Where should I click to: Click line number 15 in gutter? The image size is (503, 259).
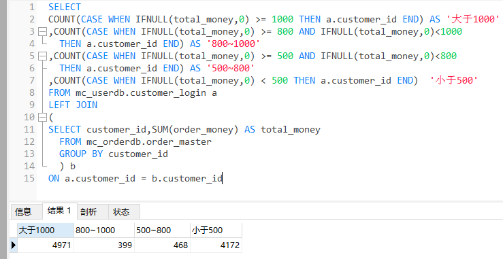click(x=29, y=178)
